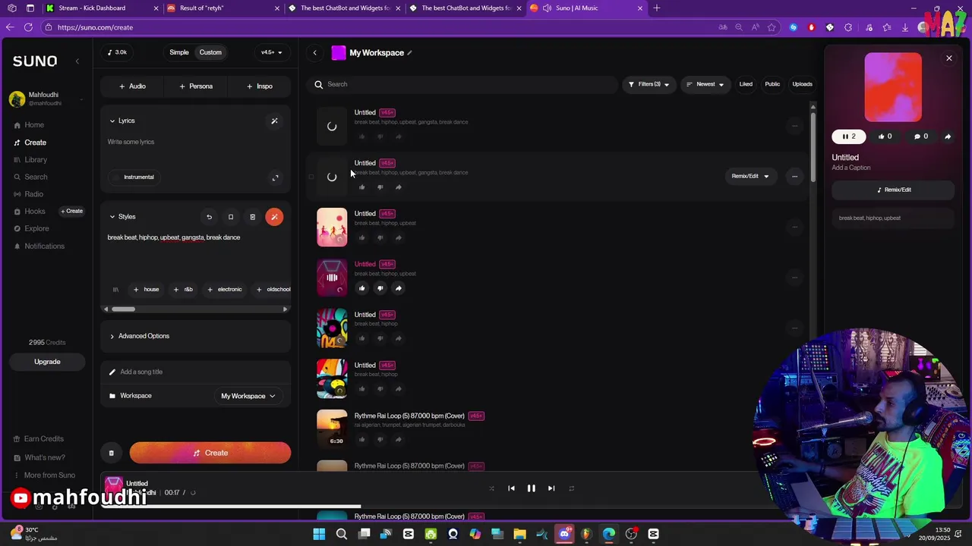Screen dimensions: 972x546
Task: Toggle the Instrumental switch
Action: pos(133,177)
